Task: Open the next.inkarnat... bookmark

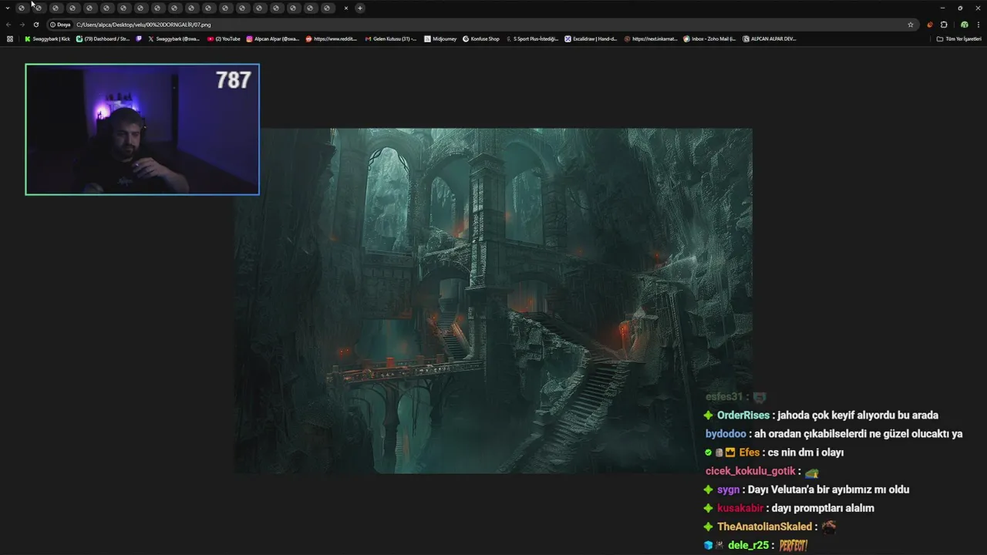Action: [x=651, y=39]
